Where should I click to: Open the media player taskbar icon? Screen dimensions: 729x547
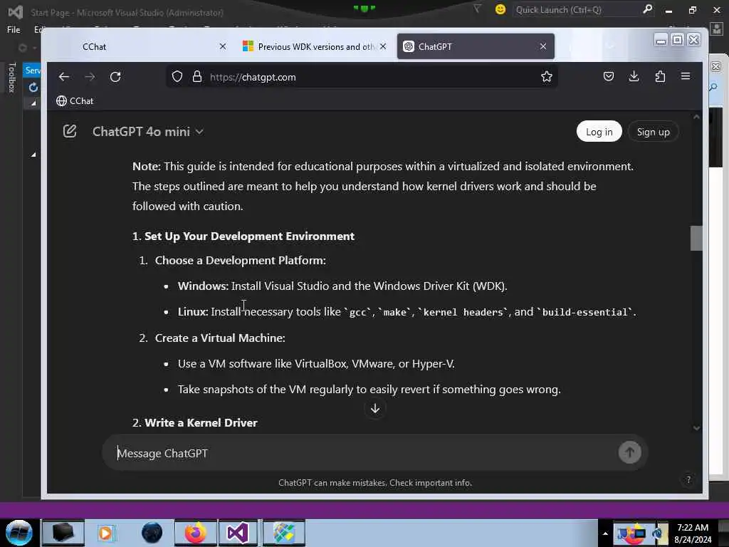coord(105,533)
